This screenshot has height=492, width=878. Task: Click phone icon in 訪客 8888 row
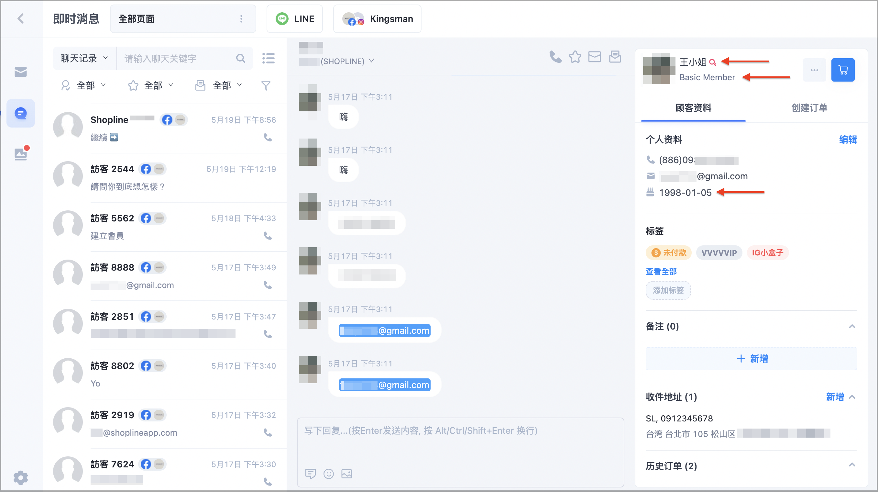click(x=268, y=285)
